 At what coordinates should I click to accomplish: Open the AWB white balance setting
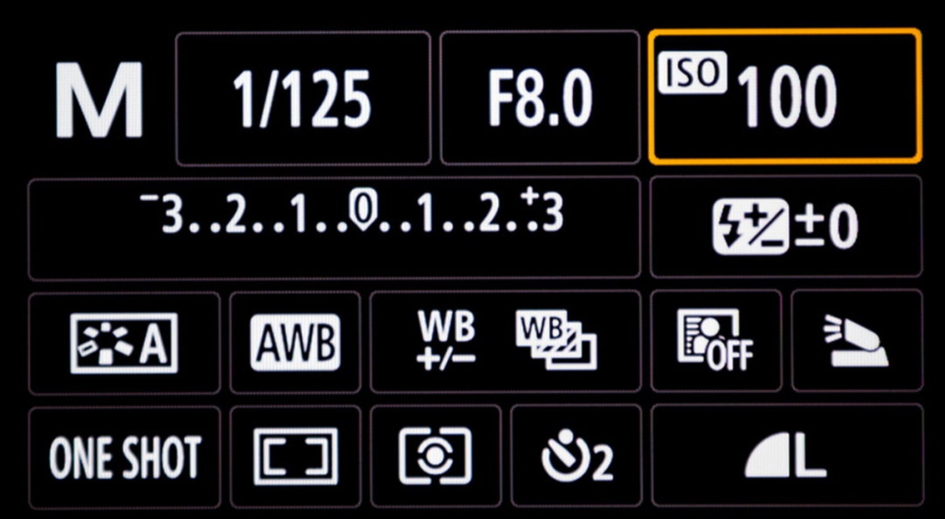pyautogui.click(x=296, y=342)
